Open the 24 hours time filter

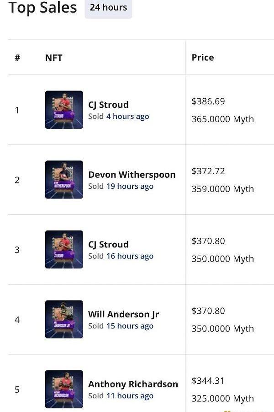click(108, 8)
